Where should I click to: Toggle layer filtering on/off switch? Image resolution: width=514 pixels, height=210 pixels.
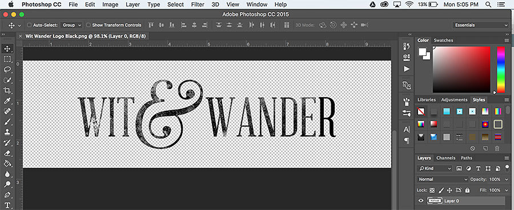pos(507,168)
